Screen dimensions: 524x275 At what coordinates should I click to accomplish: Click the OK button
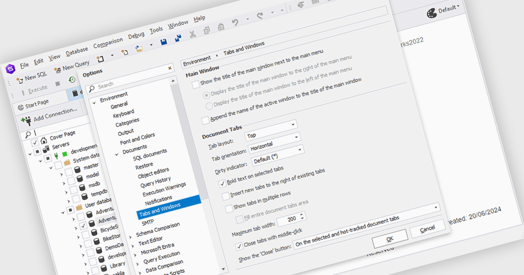coord(390,238)
